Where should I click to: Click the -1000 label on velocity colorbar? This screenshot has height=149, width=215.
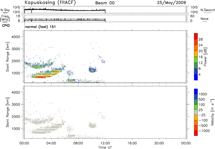[204, 131]
